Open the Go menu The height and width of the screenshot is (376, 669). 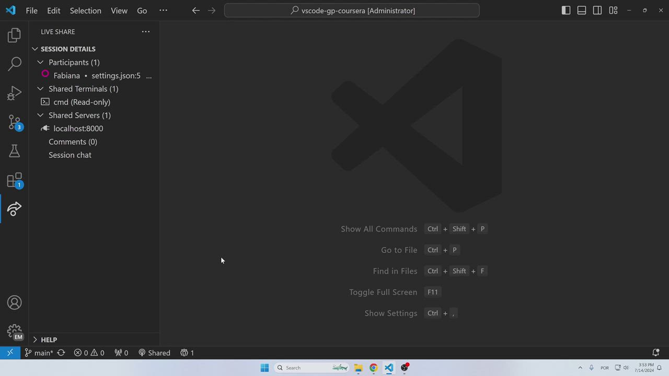142,10
